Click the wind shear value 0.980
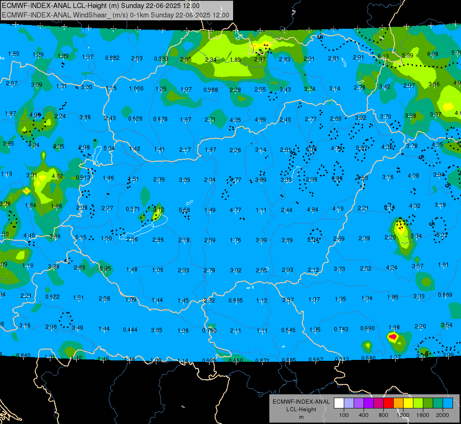 [x=368, y=358]
